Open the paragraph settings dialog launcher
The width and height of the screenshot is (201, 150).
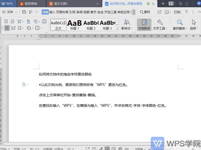[46, 32]
